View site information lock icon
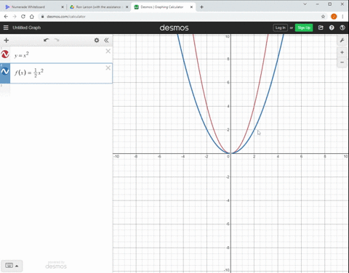This screenshot has width=349, height=273. click(42, 17)
